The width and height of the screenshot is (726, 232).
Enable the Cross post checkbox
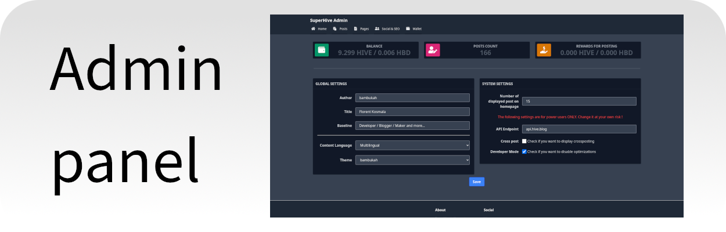pyautogui.click(x=524, y=141)
